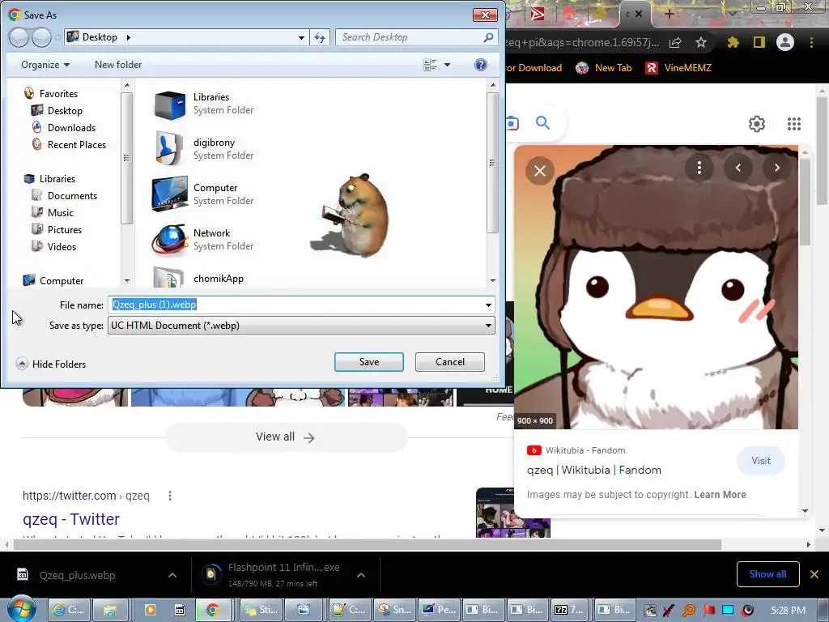Click the qzeq | Wikitubia | Fandom title

pyautogui.click(x=593, y=470)
